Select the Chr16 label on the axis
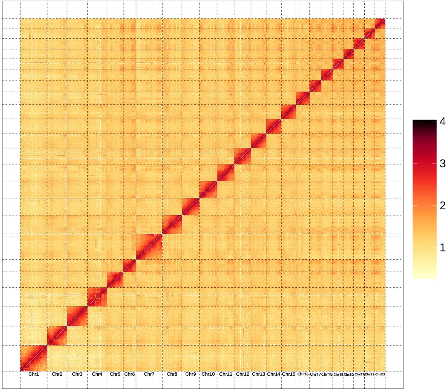 point(303,374)
